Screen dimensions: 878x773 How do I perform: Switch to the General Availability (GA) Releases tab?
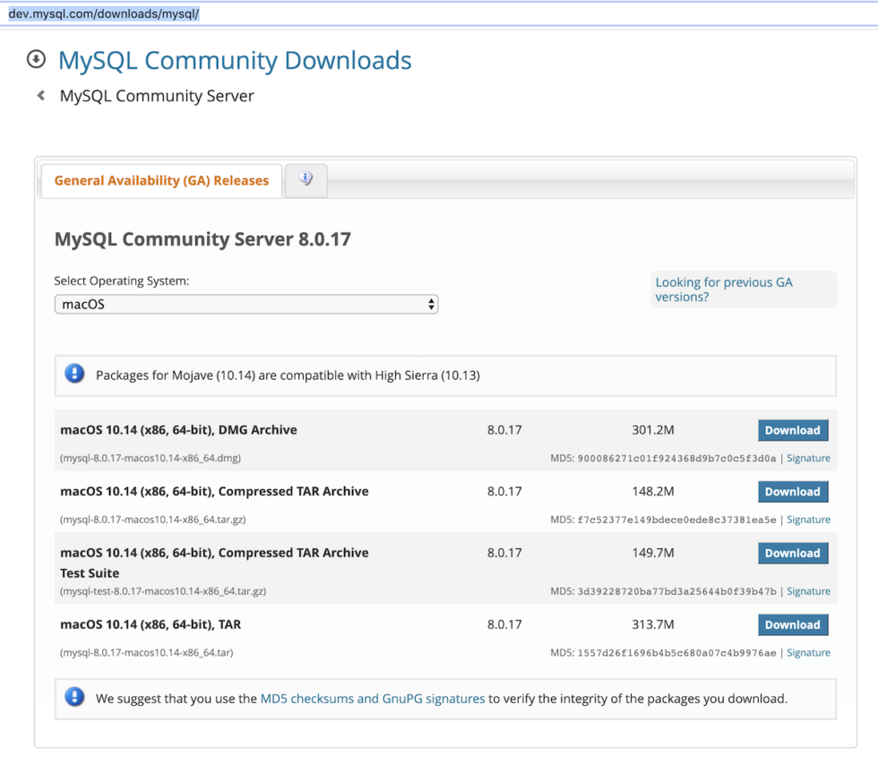click(160, 180)
